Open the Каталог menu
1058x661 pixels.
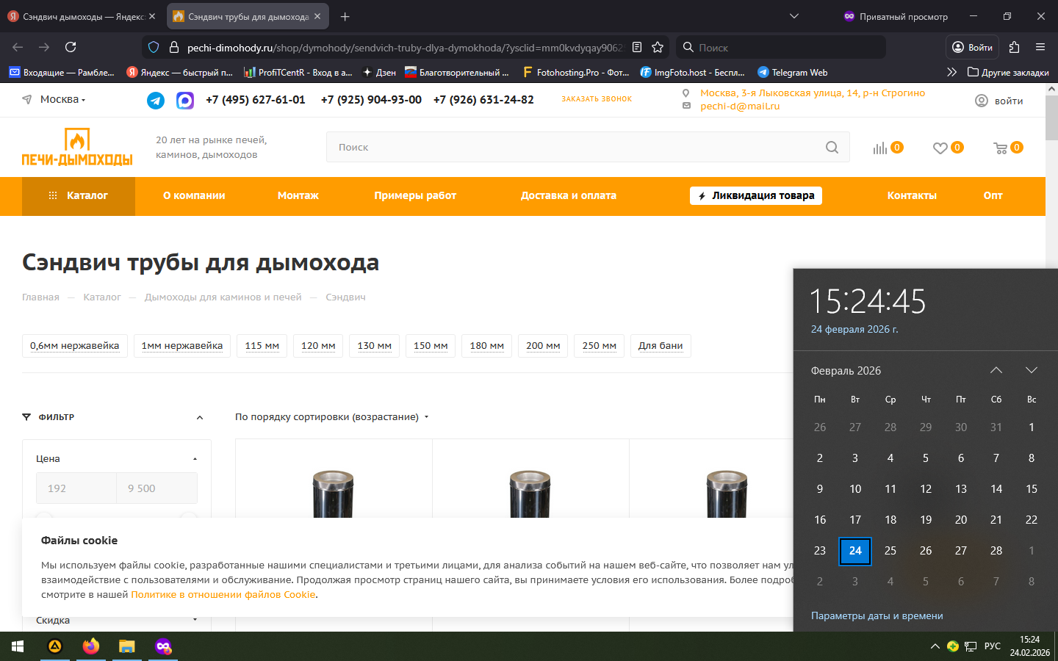[79, 196]
